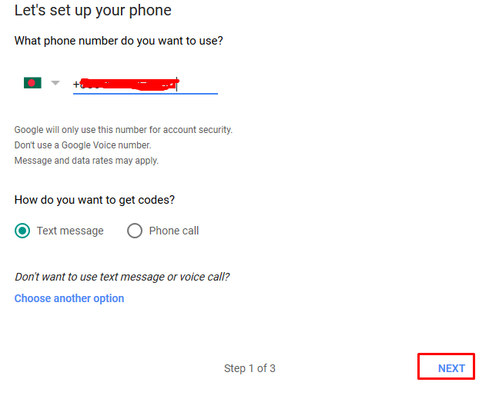This screenshot has width=489, height=399.
Task: Click the blue underline of the phone field
Action: 146,94
